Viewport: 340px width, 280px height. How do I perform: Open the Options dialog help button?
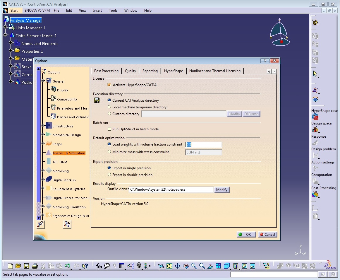[x=265, y=61]
